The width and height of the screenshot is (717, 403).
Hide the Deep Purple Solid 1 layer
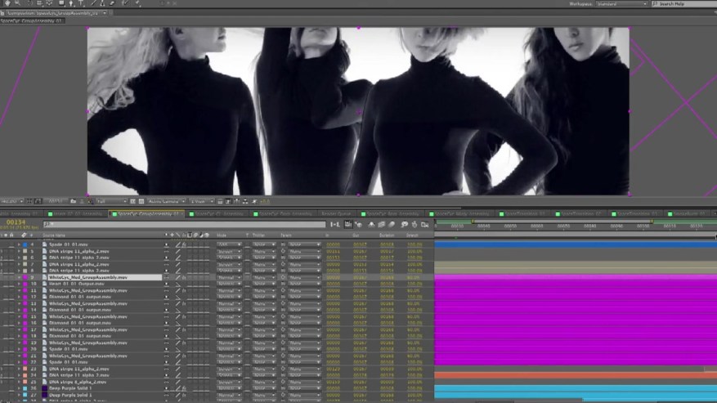pos(3,388)
